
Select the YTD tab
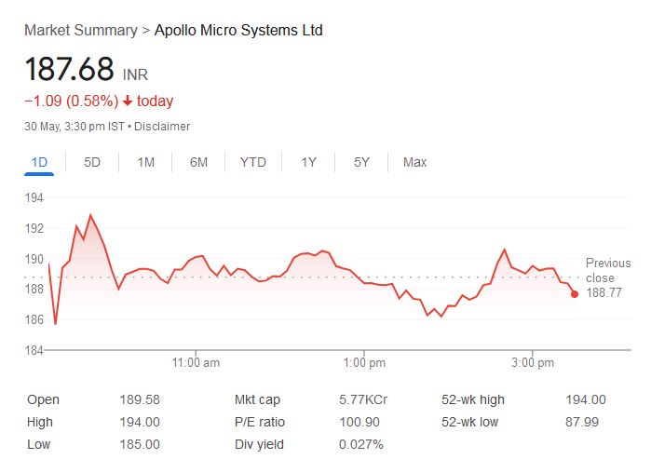(252, 162)
